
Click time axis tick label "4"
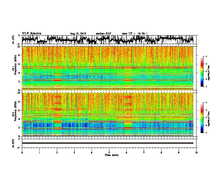click(92, 153)
